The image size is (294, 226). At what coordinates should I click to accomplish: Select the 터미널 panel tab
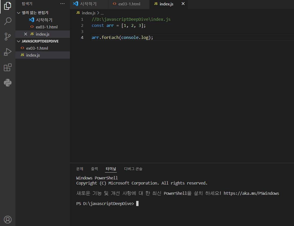point(111,169)
